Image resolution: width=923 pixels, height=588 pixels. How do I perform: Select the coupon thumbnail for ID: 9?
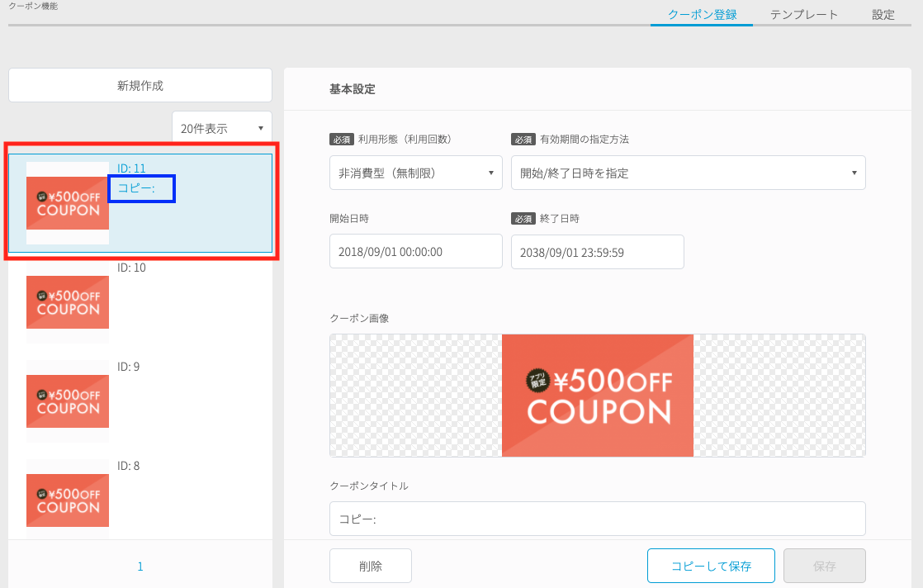(x=68, y=401)
